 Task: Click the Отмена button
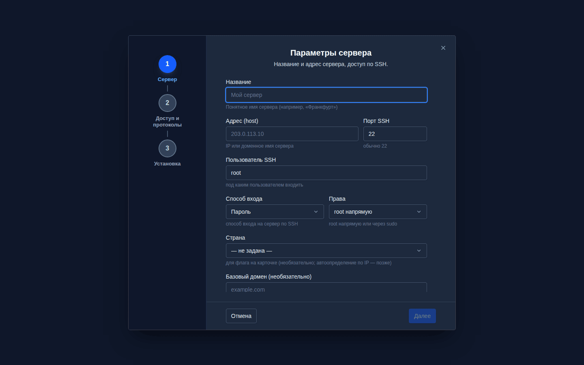click(x=241, y=316)
